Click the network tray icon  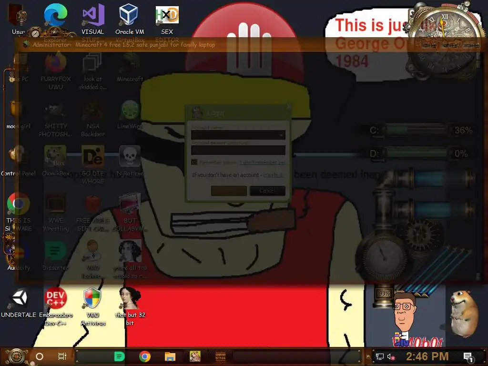(379, 356)
